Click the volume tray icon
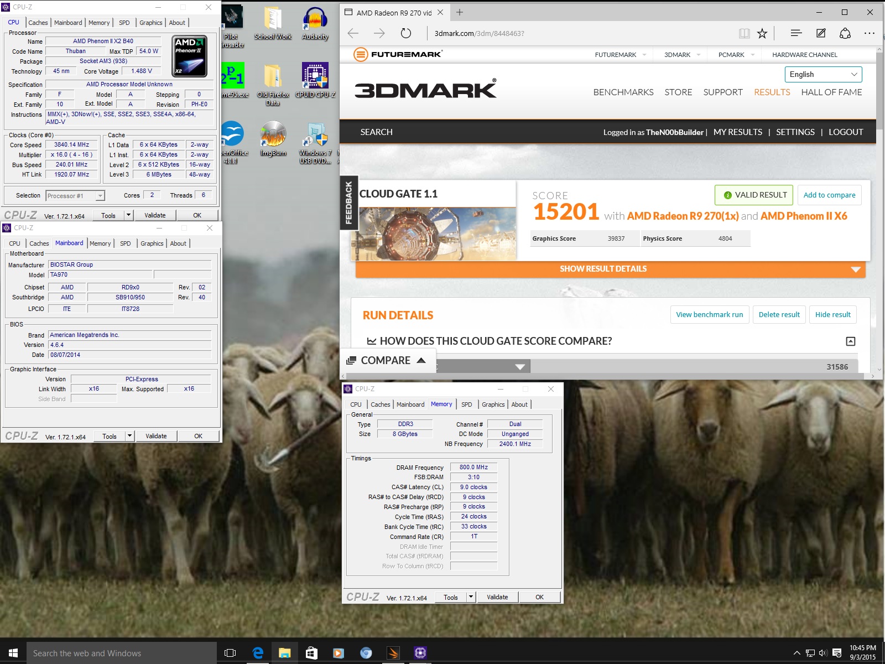 point(823,653)
